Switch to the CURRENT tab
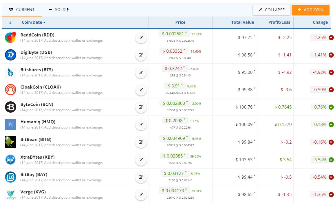 [x=22, y=10]
